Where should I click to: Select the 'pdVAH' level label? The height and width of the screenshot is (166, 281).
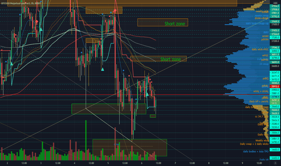coord(265,39)
